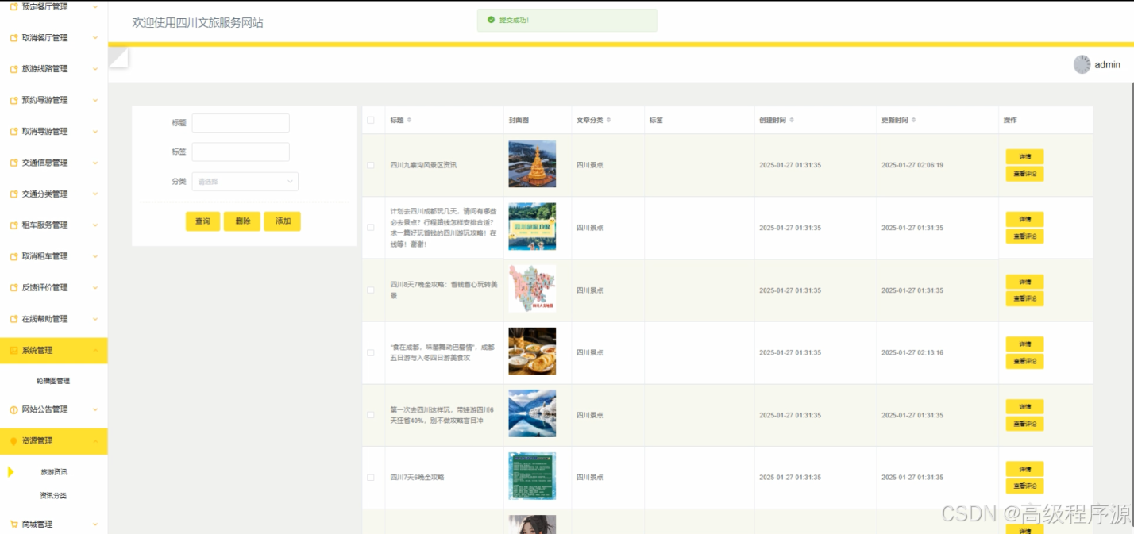Viewport: 1134px width, 534px height.
Task: Click the 查询 button
Action: (x=202, y=221)
